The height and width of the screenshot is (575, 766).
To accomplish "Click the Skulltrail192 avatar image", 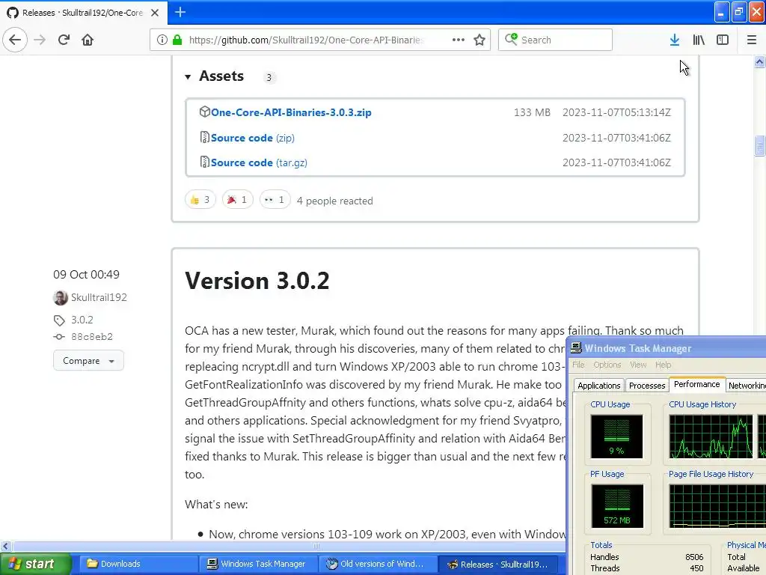I will [x=60, y=297].
